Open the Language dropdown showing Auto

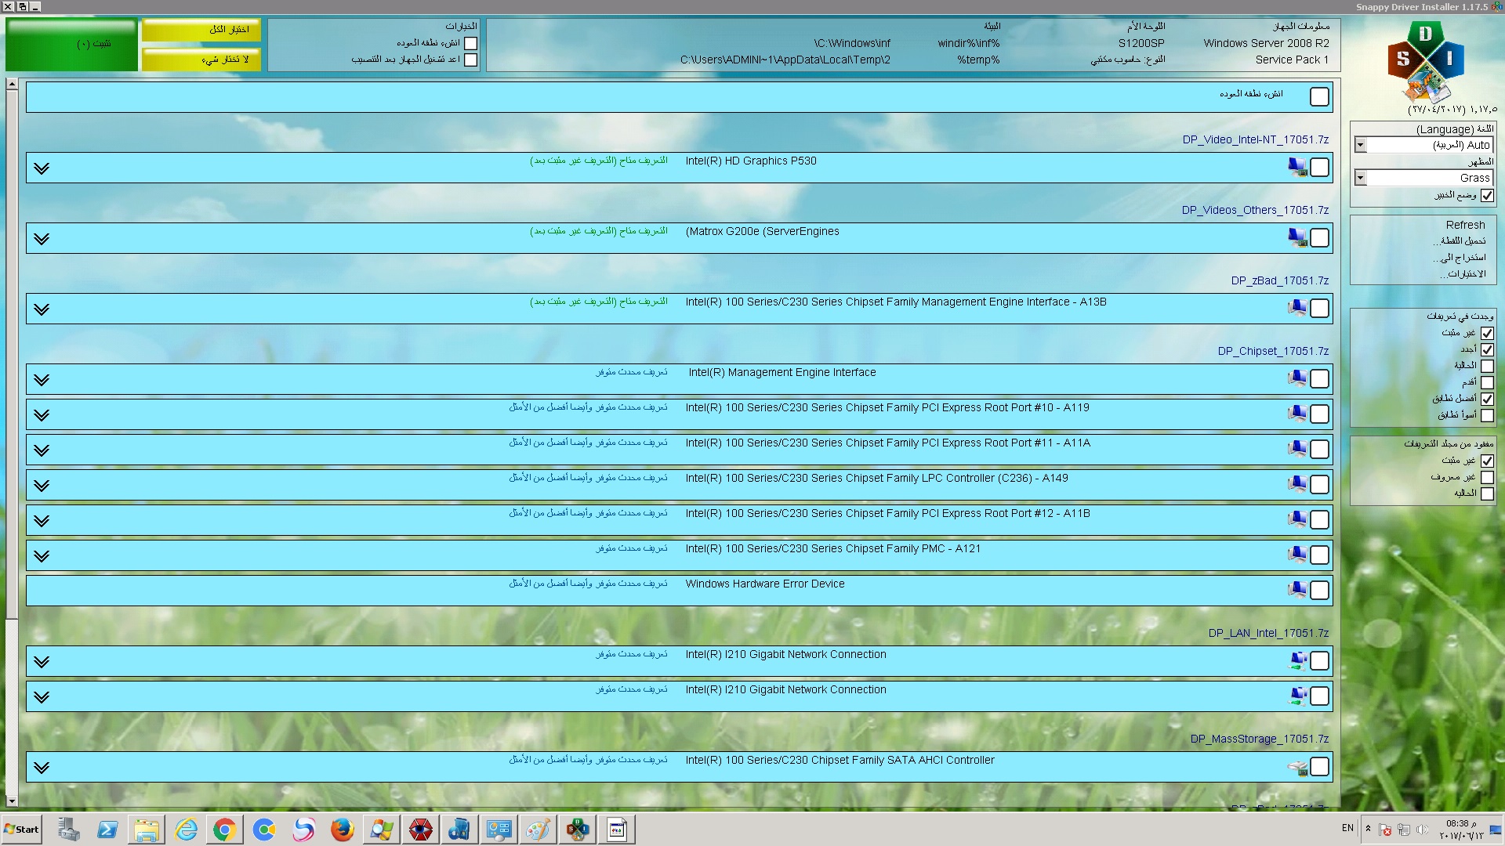(x=1361, y=145)
